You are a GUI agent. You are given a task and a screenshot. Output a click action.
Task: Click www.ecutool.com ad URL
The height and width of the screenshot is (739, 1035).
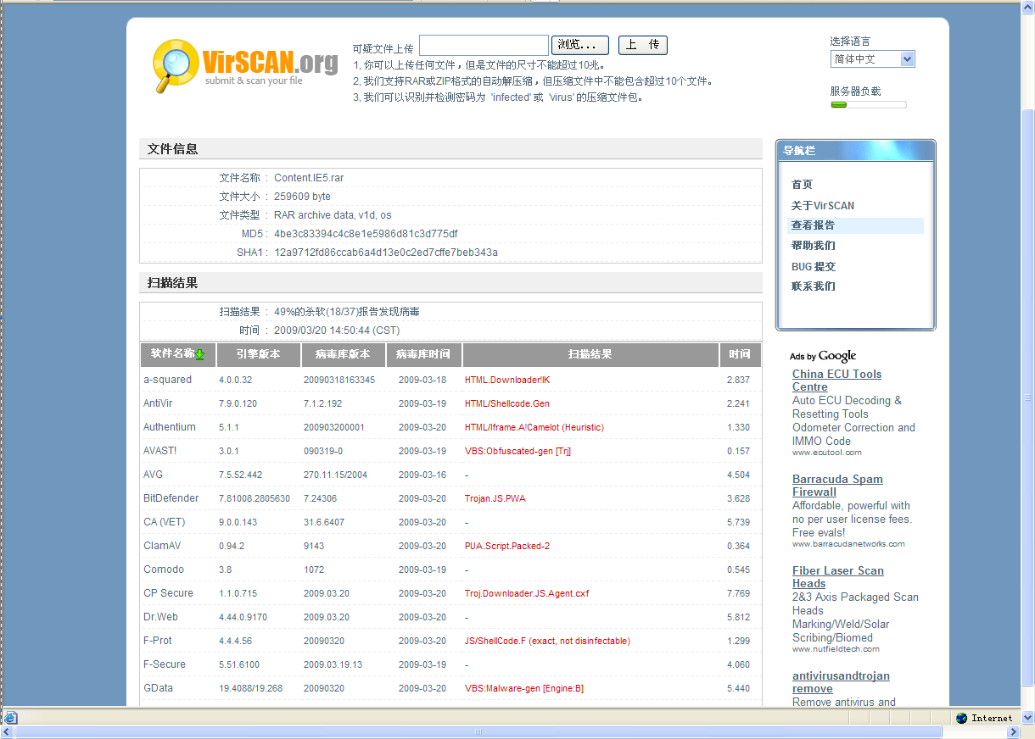(827, 453)
